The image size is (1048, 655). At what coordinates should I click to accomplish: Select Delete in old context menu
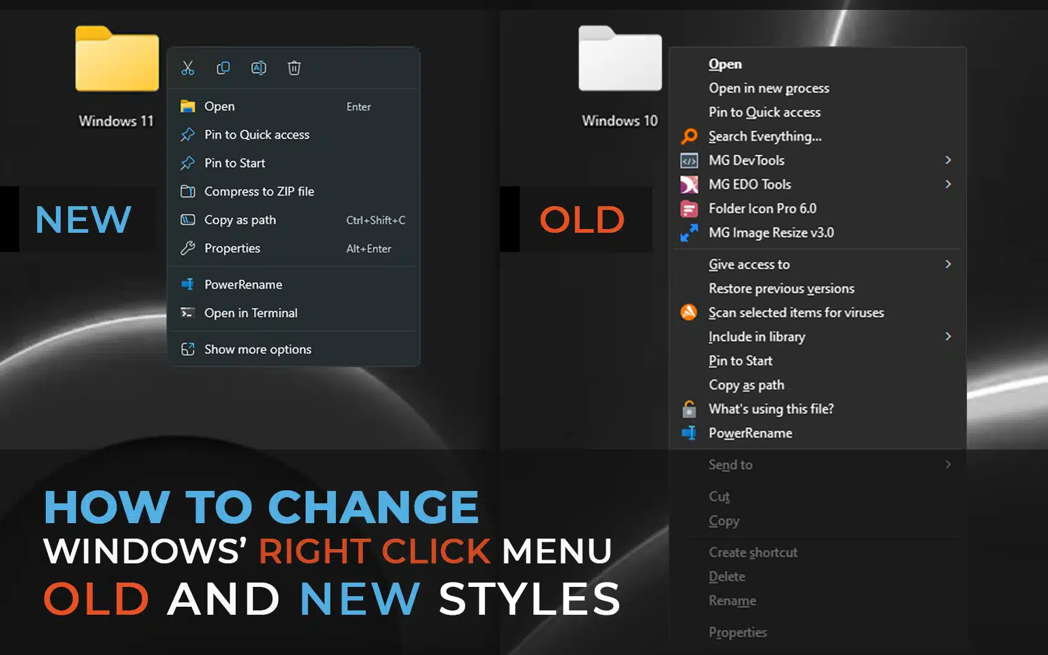click(x=818, y=576)
